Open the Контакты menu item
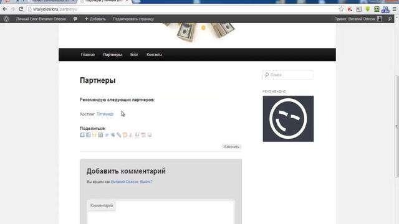This screenshot has width=399, height=224. pos(154,55)
